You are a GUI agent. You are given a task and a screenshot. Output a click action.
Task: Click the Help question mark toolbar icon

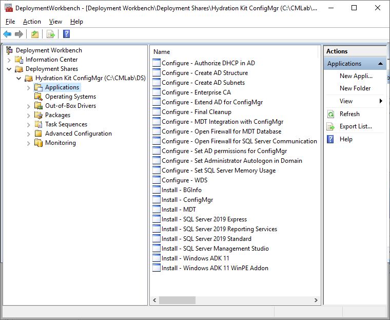pos(66,34)
